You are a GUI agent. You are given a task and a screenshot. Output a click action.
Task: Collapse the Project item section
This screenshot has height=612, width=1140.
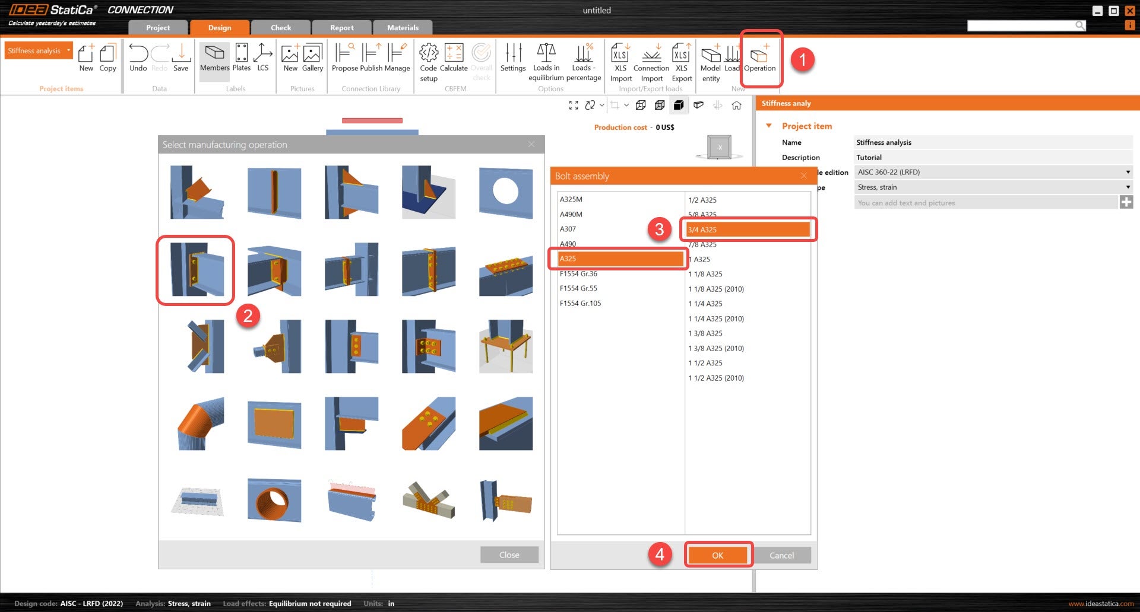click(x=769, y=126)
